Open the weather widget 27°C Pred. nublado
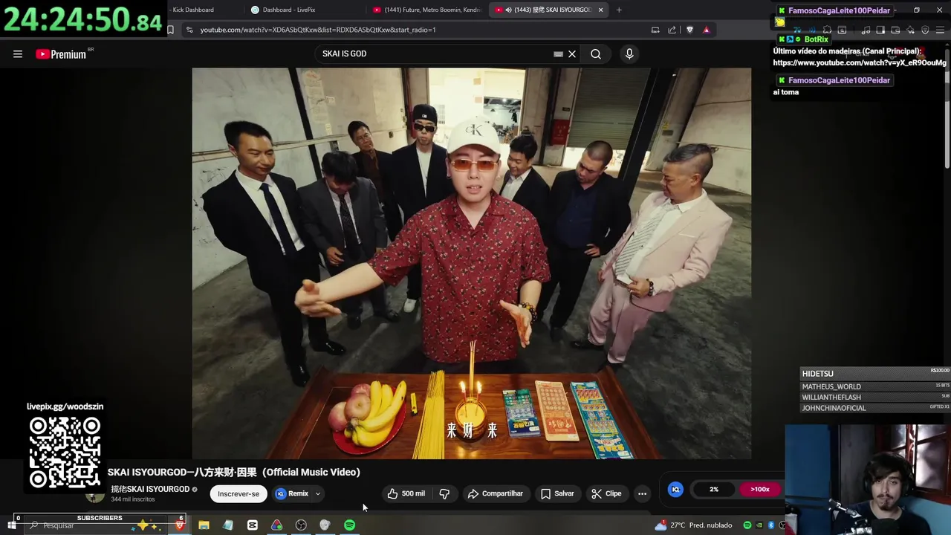Image resolution: width=951 pixels, height=535 pixels. pos(694,525)
